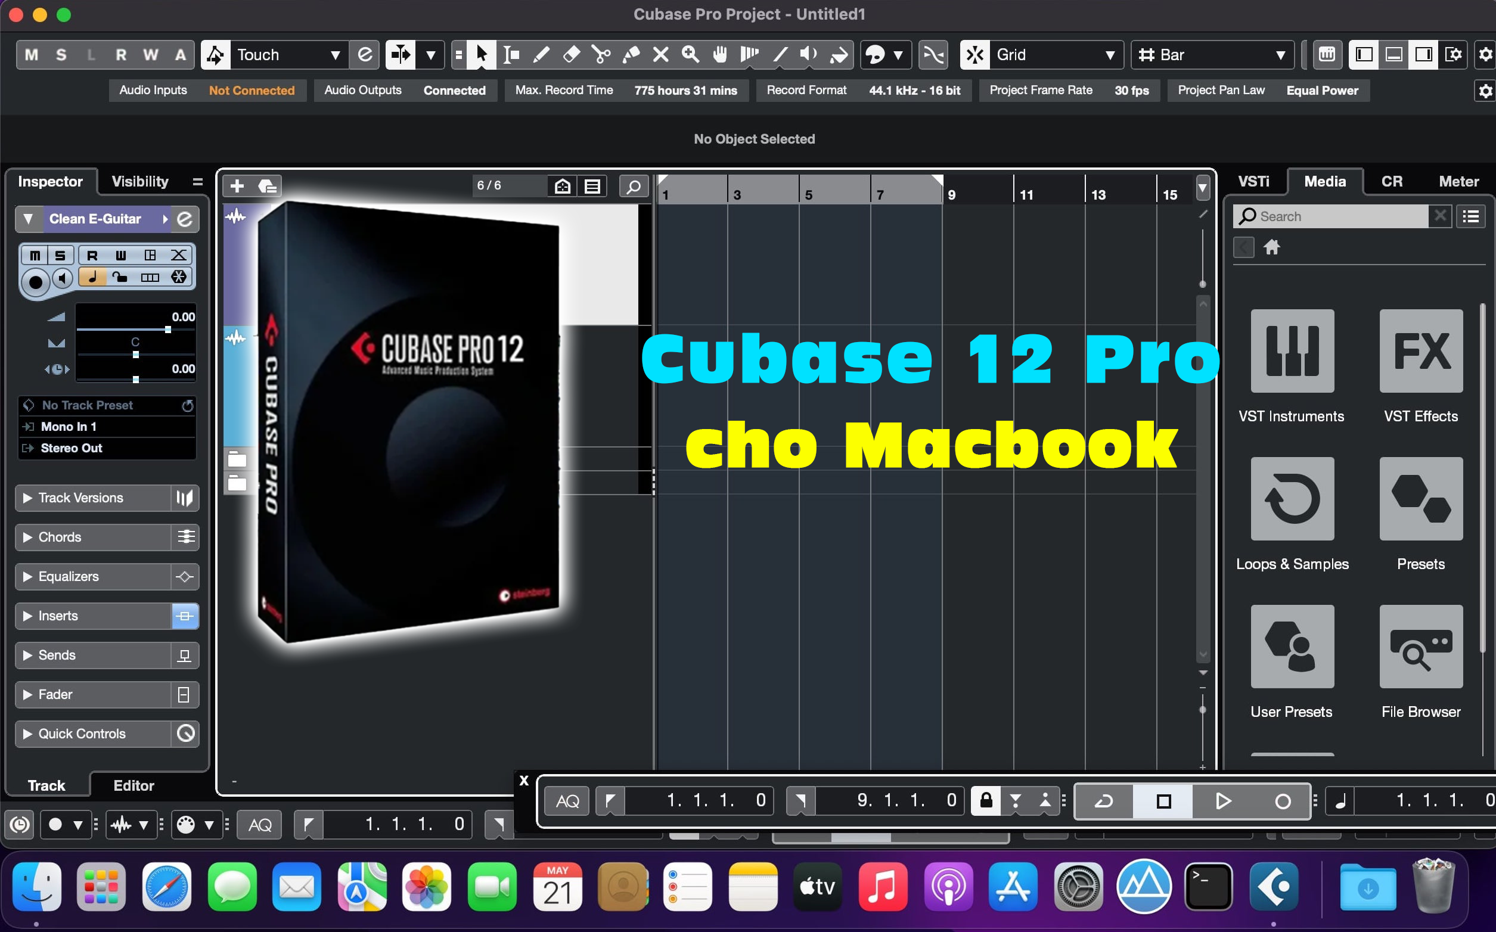Select the Split scissors tool
This screenshot has height=932, width=1496.
601,55
